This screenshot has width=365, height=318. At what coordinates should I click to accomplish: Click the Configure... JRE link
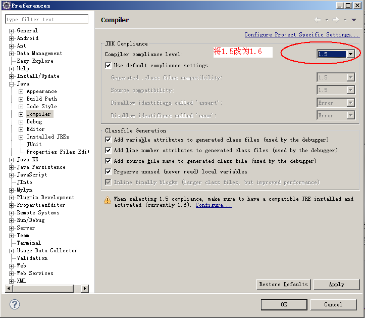(x=214, y=205)
